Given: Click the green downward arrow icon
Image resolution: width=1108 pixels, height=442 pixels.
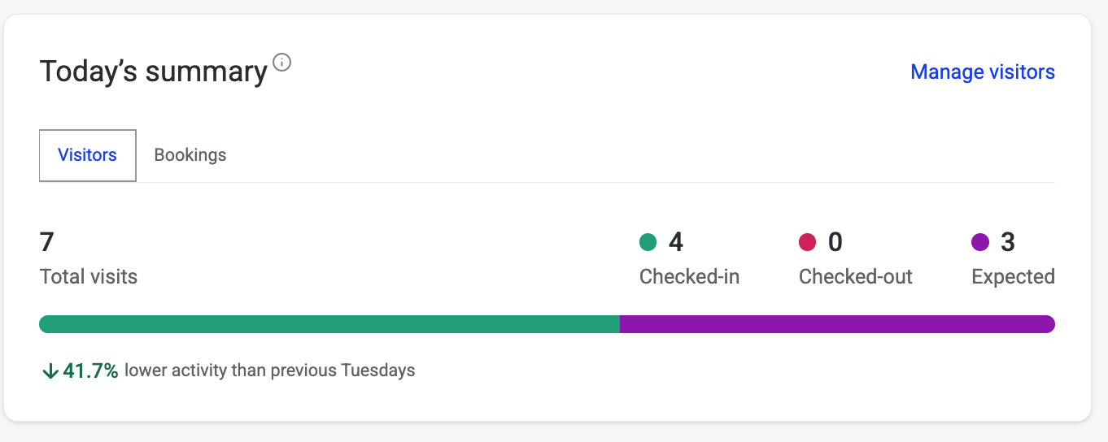Looking at the screenshot, I should 50,371.
